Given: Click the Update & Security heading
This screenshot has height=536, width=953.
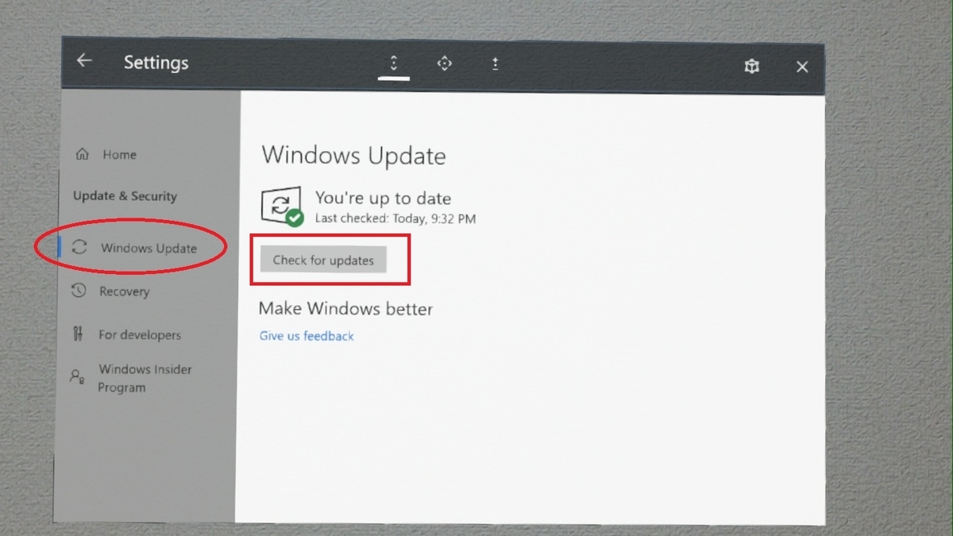Looking at the screenshot, I should pyautogui.click(x=125, y=196).
